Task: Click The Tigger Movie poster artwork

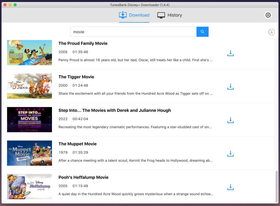Action: click(x=30, y=86)
